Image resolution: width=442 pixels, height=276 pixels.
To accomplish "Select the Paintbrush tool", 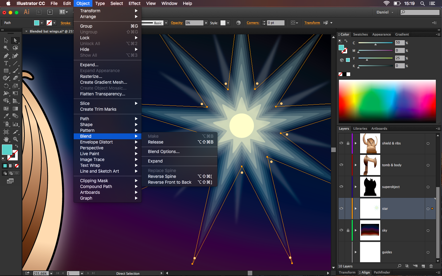I will point(15,71).
